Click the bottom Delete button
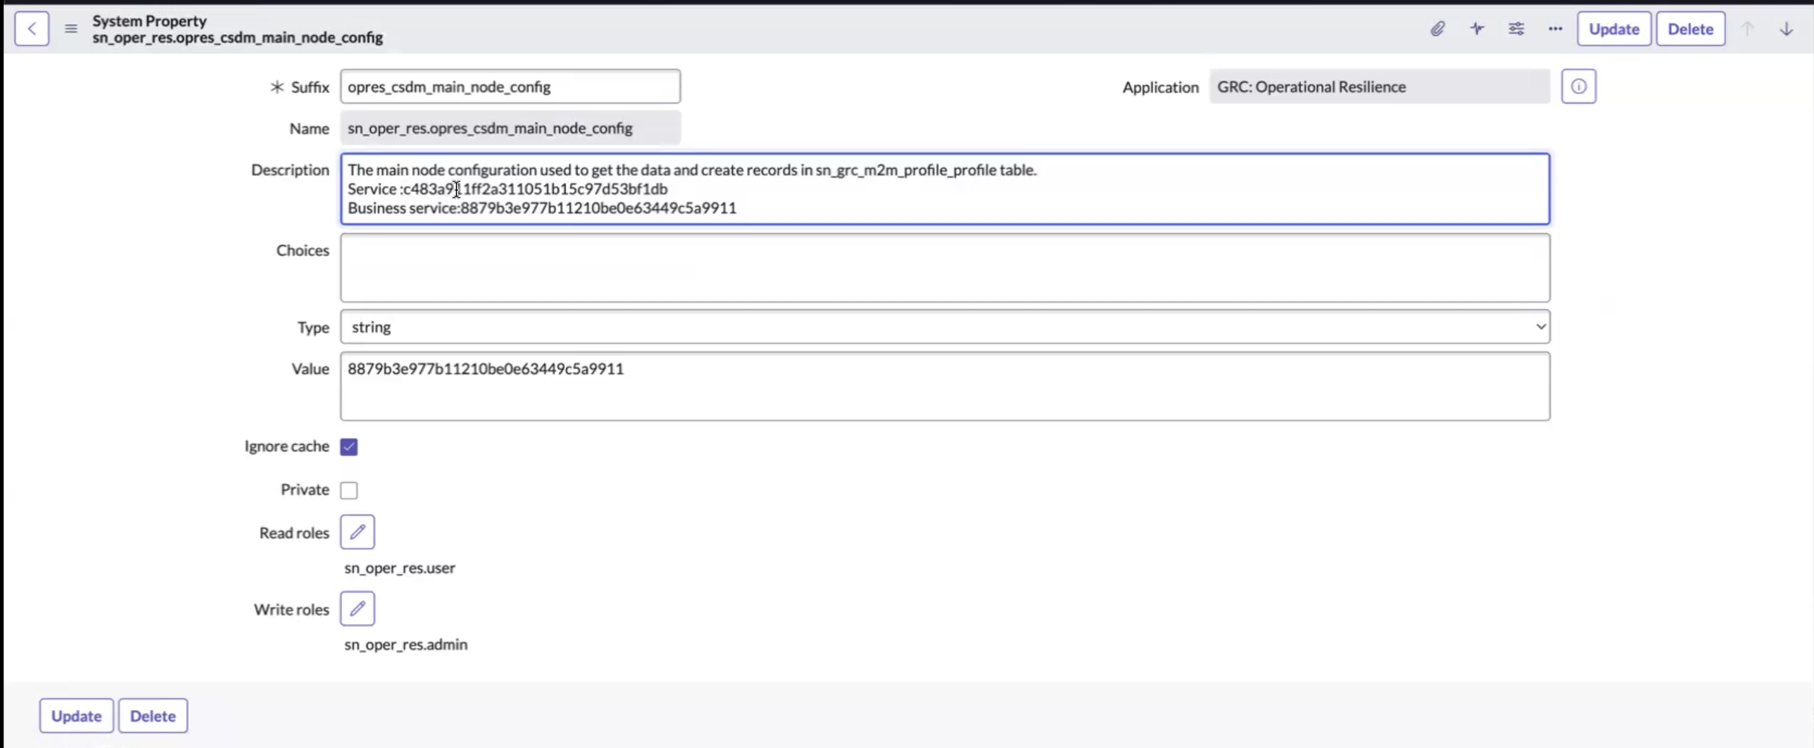Viewport: 1814px width, 748px height. coord(153,715)
